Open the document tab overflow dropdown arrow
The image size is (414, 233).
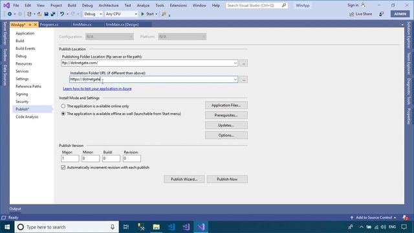point(402,25)
